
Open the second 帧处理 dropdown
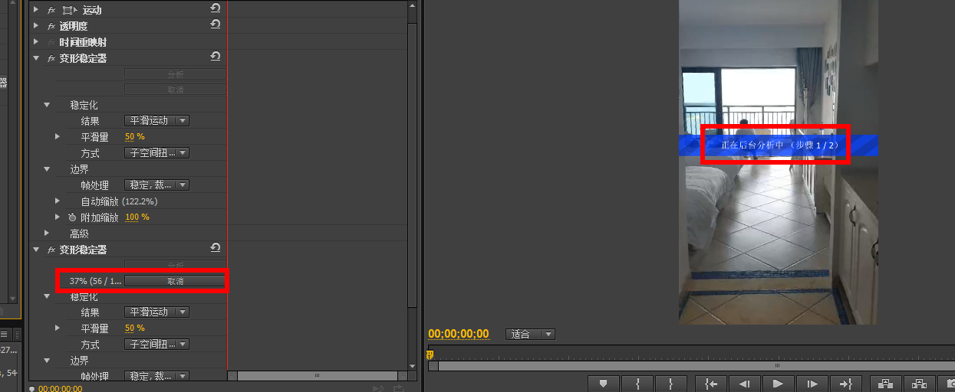156,377
